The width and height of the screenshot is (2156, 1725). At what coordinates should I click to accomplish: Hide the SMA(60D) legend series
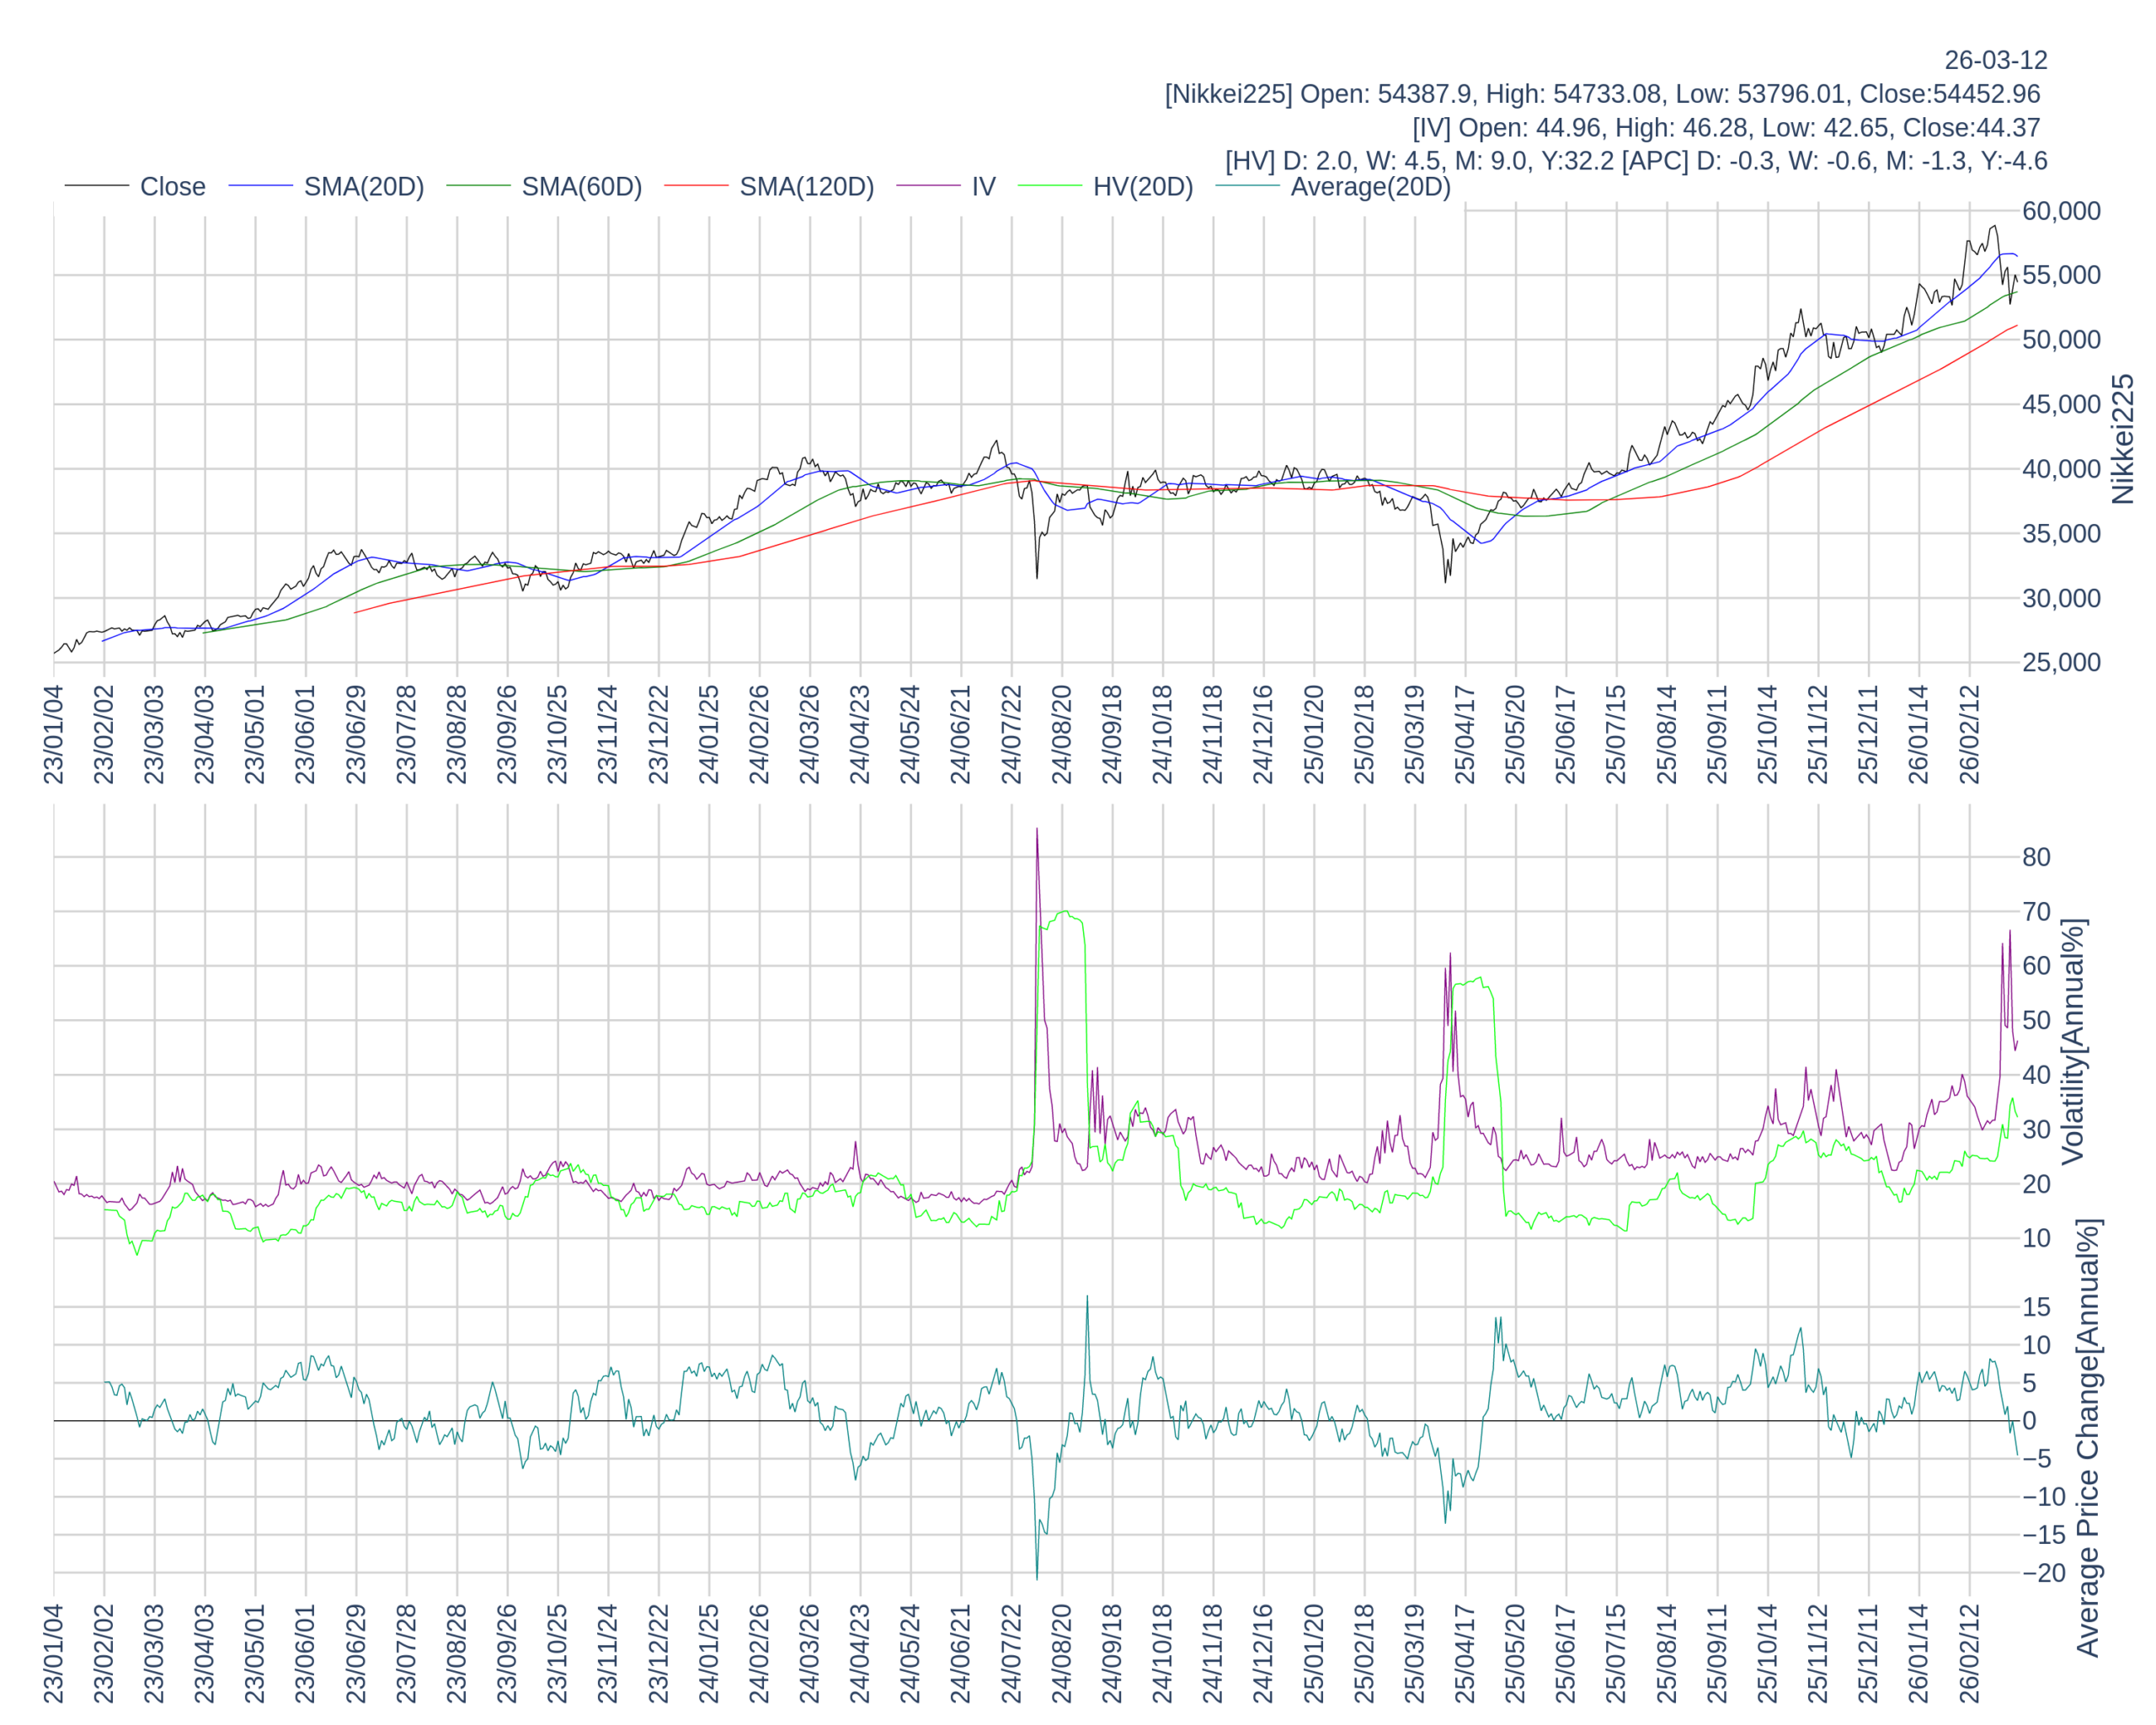coord(581,187)
